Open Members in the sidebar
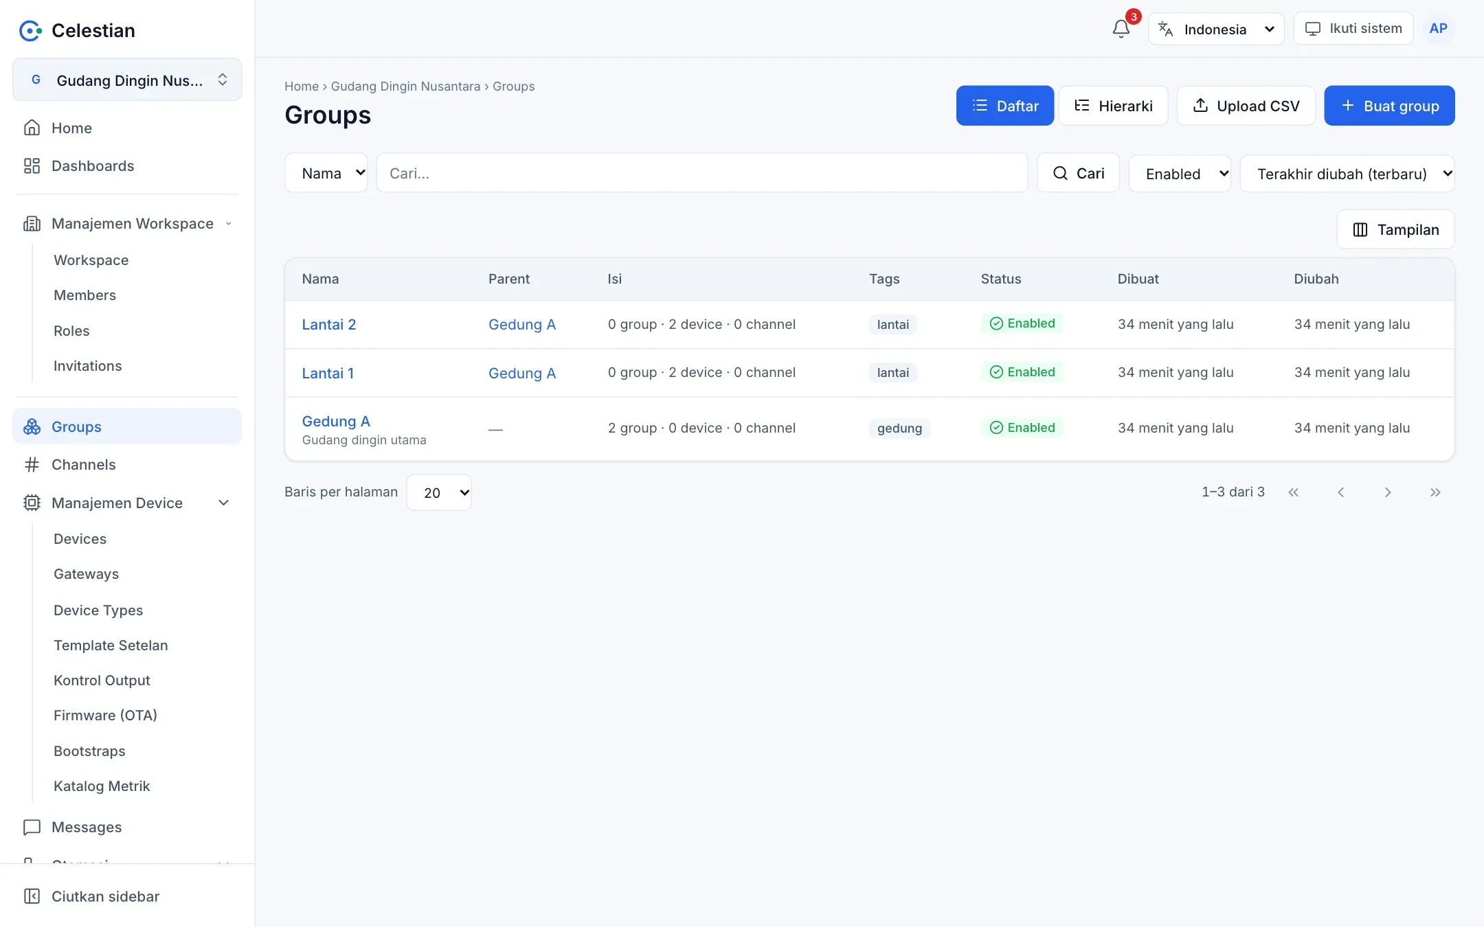 coord(85,295)
